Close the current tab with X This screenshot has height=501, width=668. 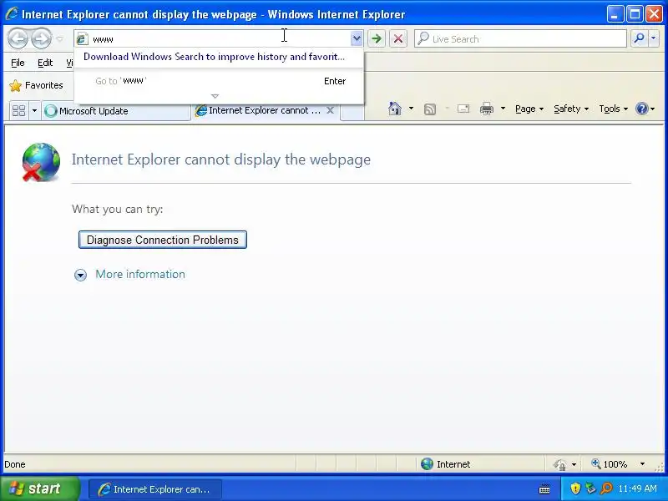[x=330, y=110]
